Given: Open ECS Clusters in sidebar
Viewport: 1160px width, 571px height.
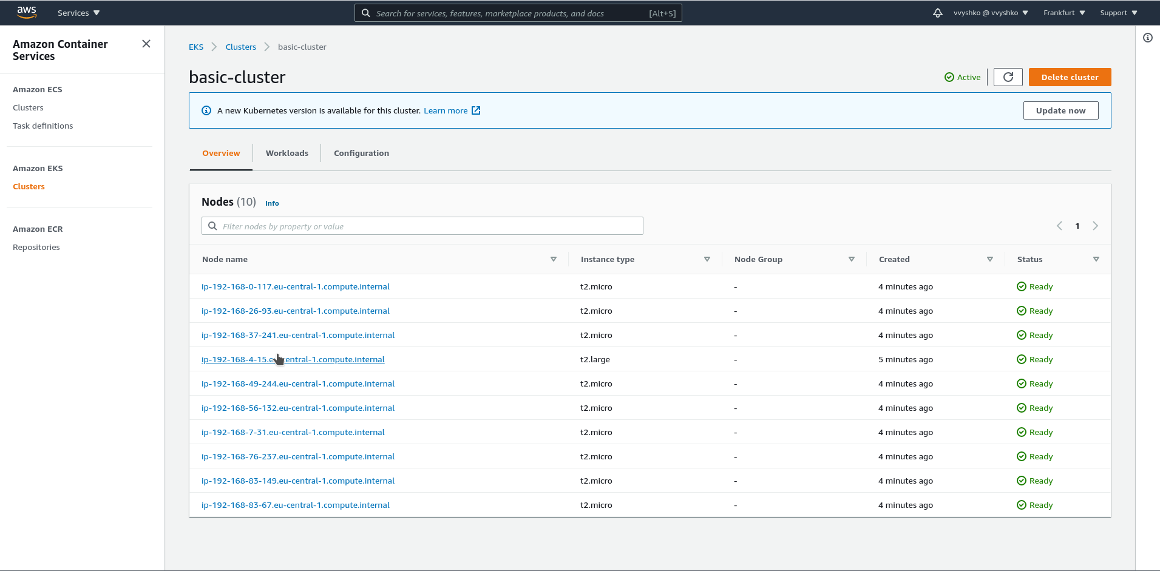Looking at the screenshot, I should tap(28, 107).
